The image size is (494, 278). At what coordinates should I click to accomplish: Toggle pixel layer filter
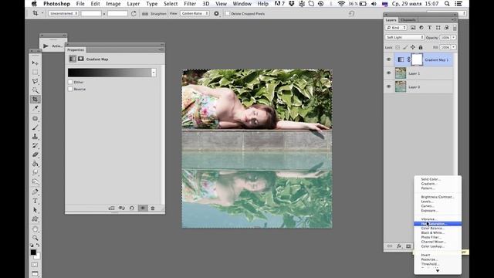[x=413, y=28]
